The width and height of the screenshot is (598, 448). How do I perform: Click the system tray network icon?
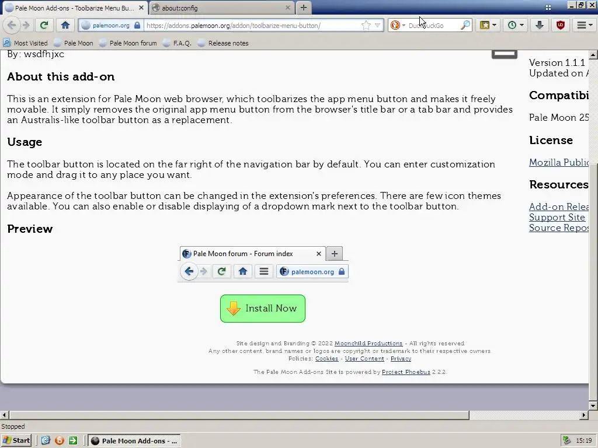[x=566, y=441]
